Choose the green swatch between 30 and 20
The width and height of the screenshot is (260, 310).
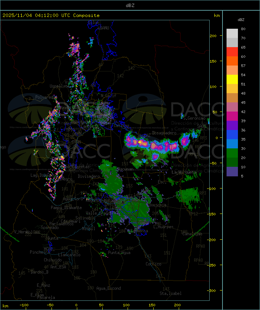coord(232,153)
